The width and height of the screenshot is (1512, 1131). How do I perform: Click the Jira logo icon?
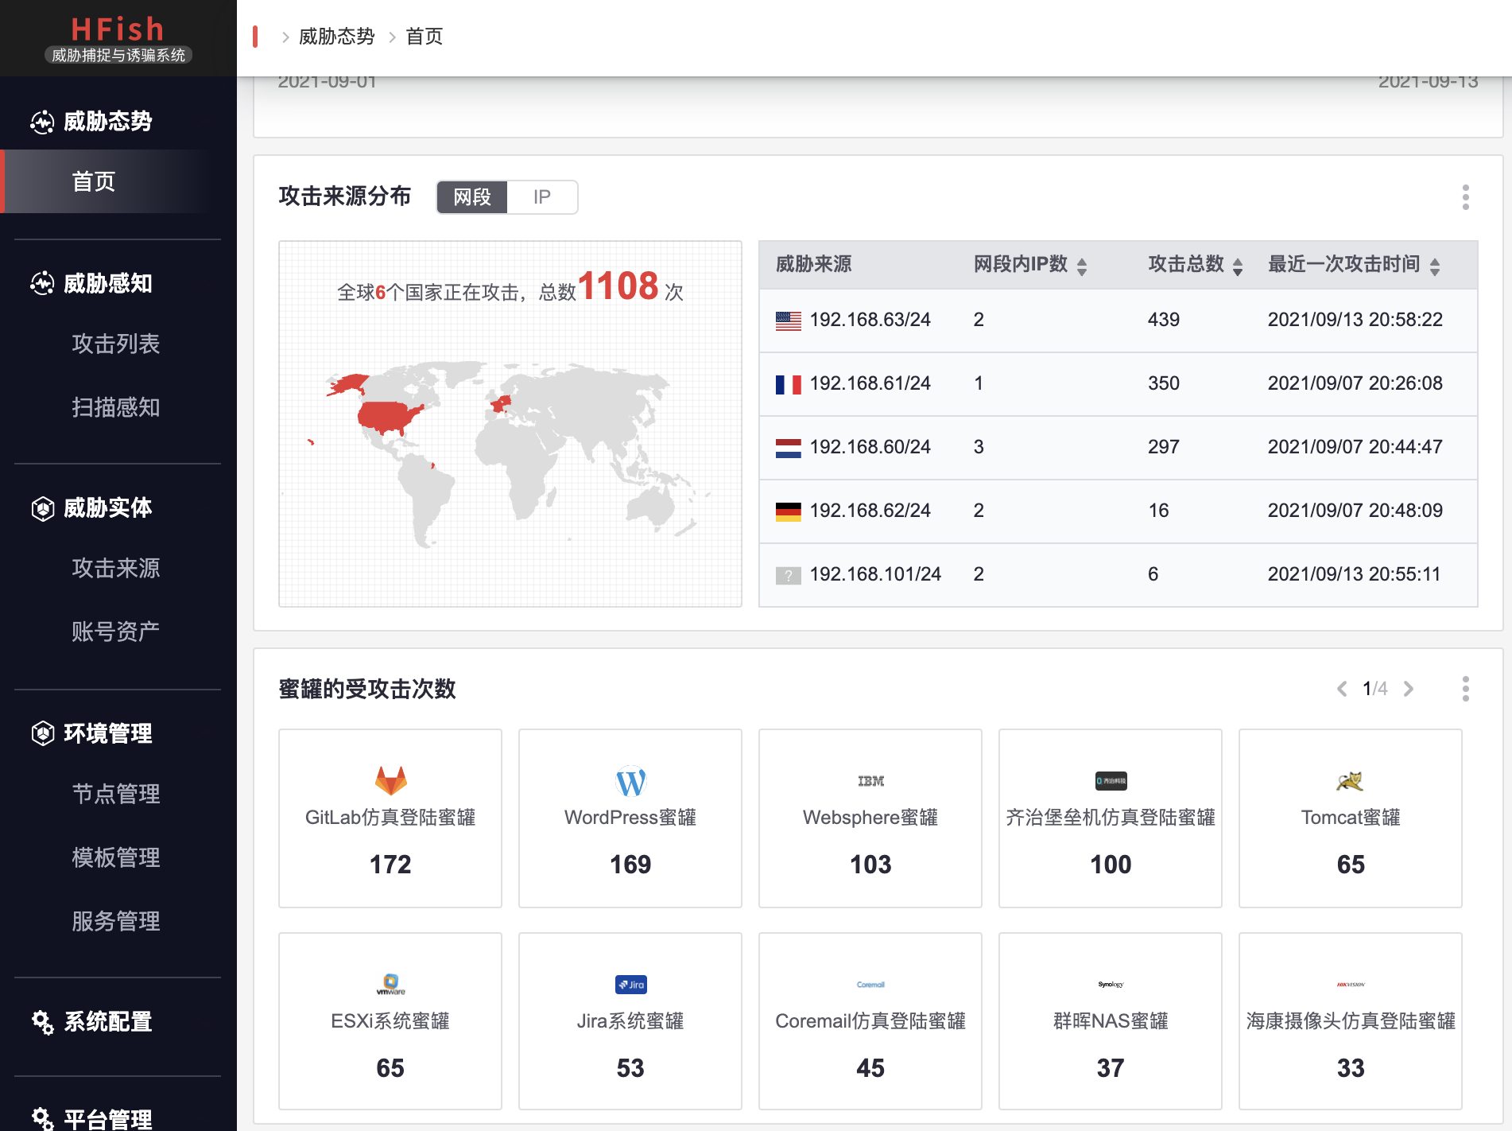point(630,985)
